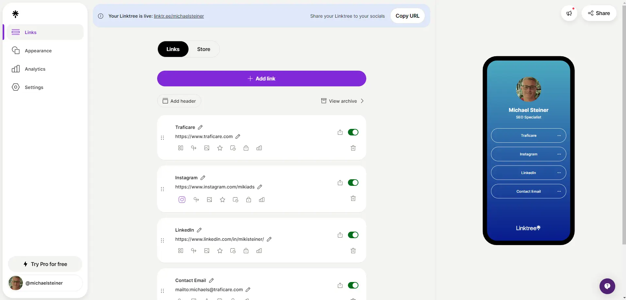Click the purple Add link button
The width and height of the screenshot is (626, 300).
(261, 79)
